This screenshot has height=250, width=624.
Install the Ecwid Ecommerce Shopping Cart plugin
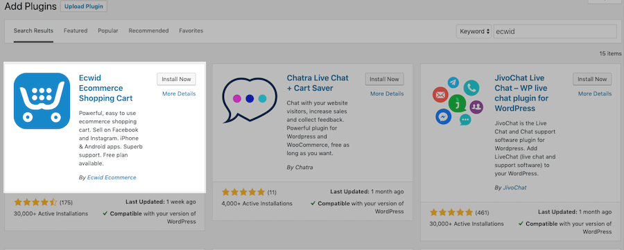[176, 79]
